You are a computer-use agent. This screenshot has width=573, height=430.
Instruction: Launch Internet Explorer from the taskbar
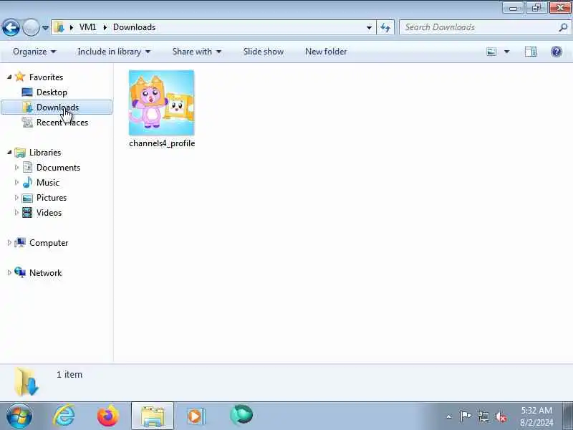coord(64,416)
